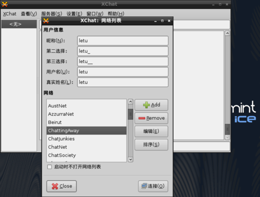Select AustNet in the network list
Viewport: 260px width, 197px height.
click(x=86, y=106)
